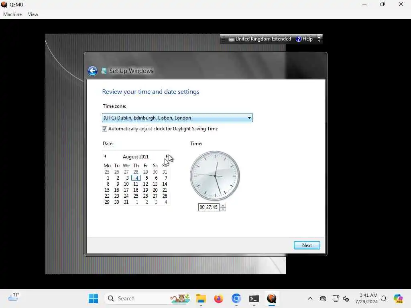Select August 28 in the calendar
The image size is (411, 308).
point(165,196)
